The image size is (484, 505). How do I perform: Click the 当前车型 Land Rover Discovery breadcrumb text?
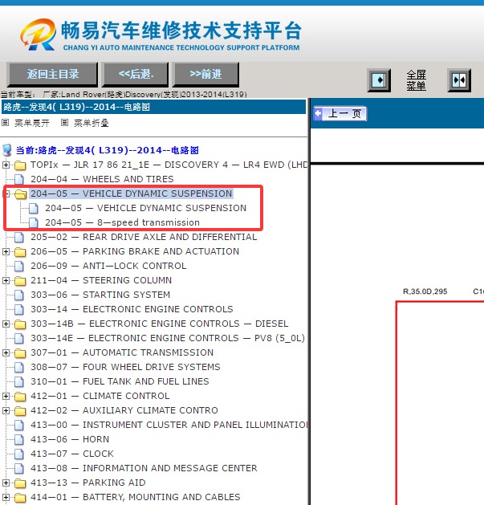(124, 95)
